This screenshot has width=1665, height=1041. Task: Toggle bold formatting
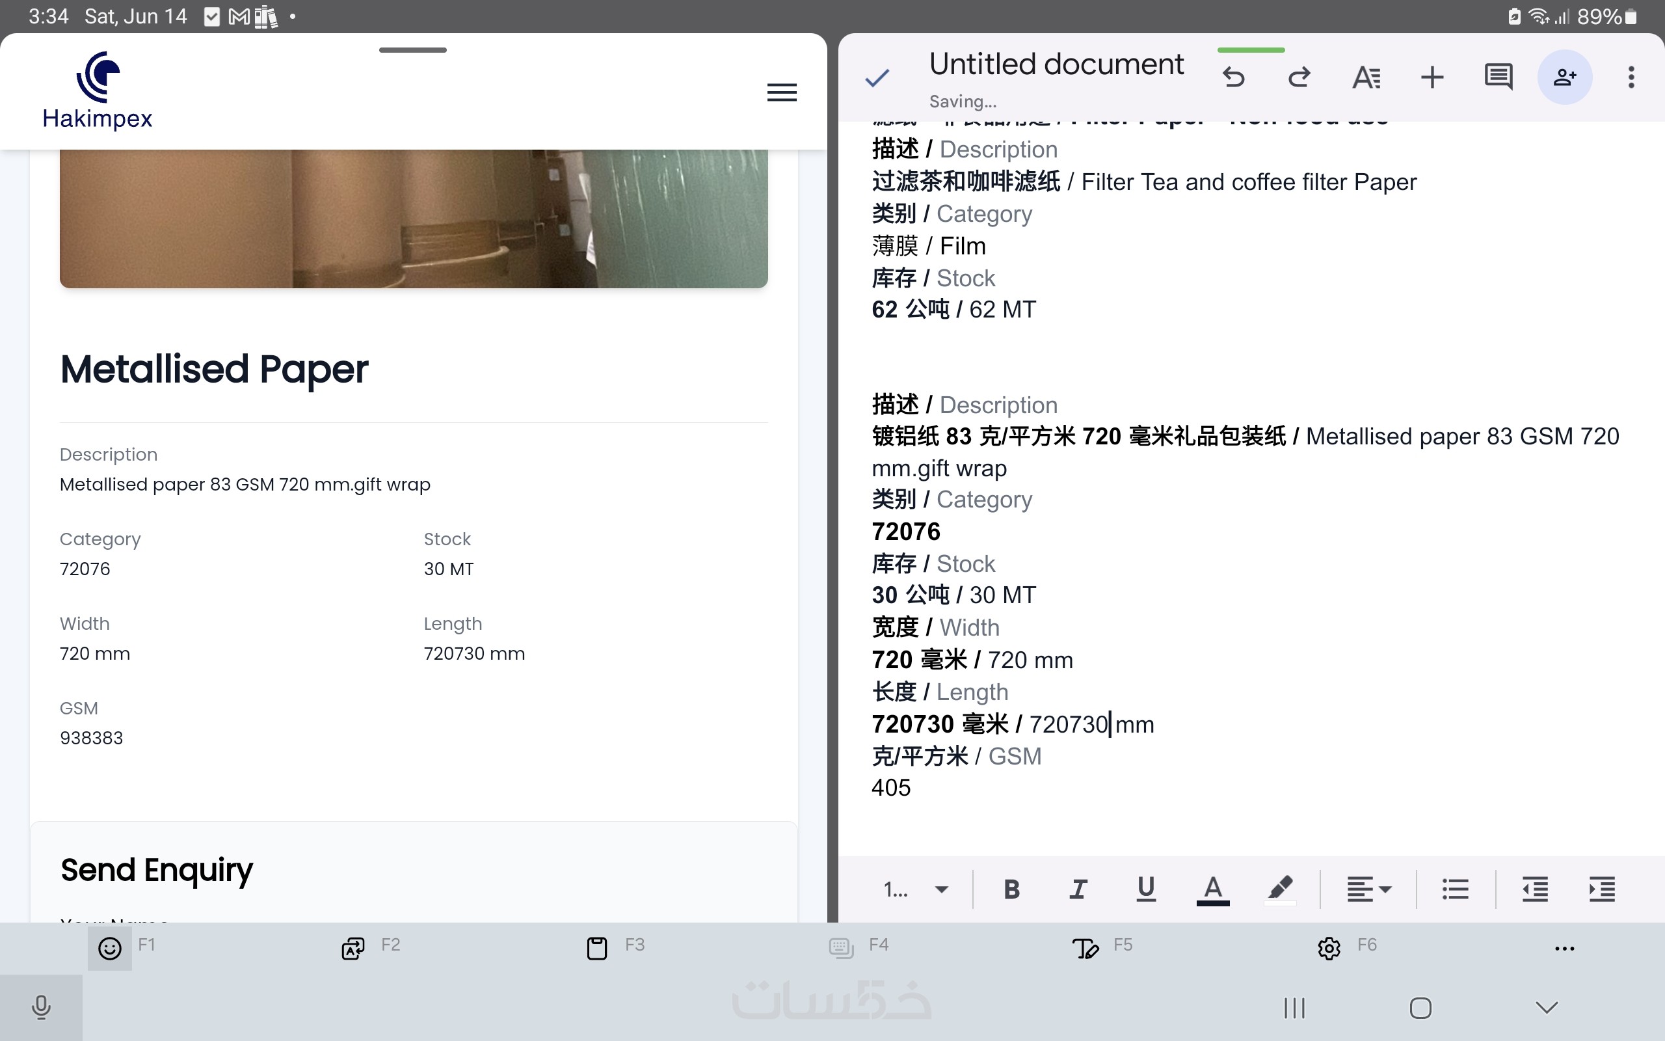(1011, 889)
